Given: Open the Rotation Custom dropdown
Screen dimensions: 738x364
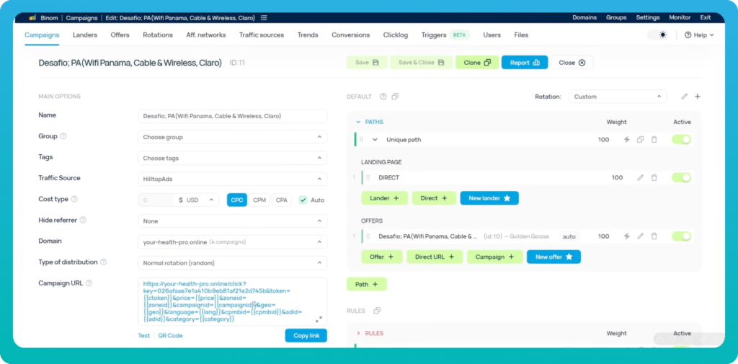Looking at the screenshot, I should tap(618, 97).
